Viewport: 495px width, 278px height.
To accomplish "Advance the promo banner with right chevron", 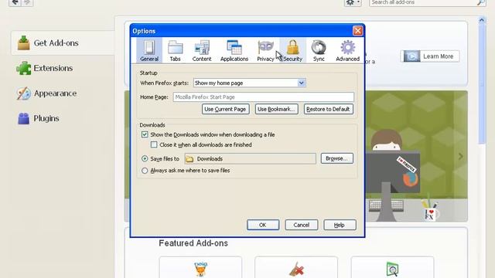I will pos(461,156).
